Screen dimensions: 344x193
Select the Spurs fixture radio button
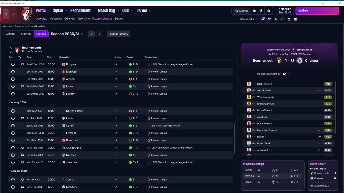coord(13,180)
